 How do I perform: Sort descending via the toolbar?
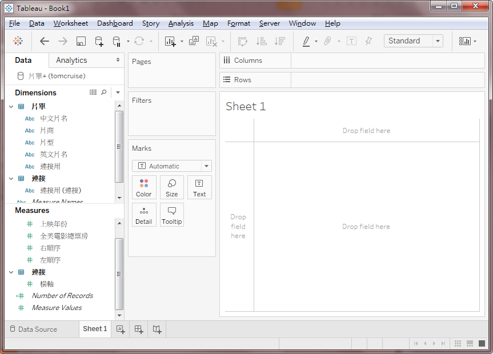click(x=279, y=41)
